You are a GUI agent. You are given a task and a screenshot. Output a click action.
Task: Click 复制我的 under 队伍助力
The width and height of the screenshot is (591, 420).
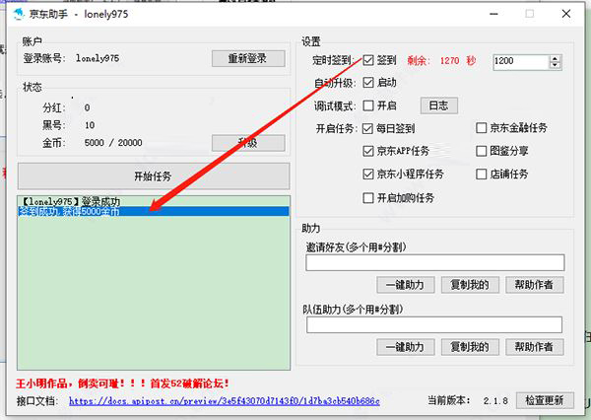(470, 347)
